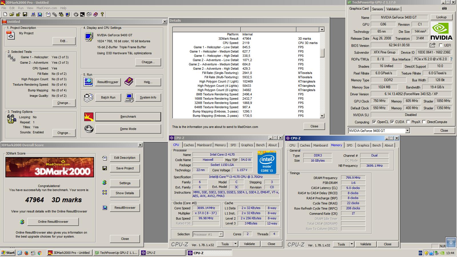
Task: Click the Display Settings monitor toolbar icon
Action: (68, 14)
